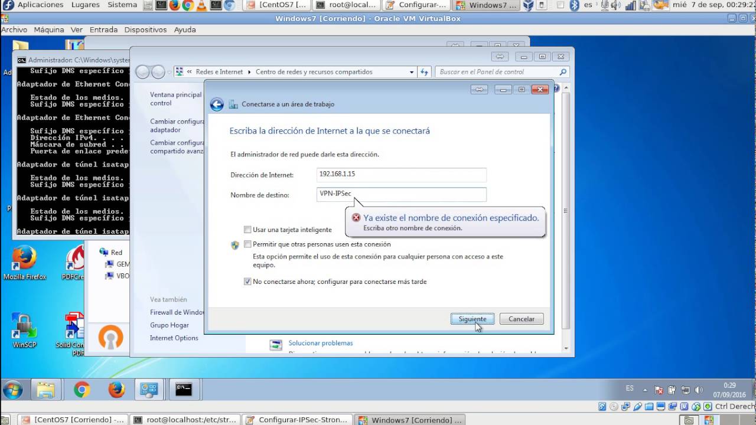
Task: Click the Command Prompt taskbar icon
Action: pyautogui.click(x=184, y=390)
